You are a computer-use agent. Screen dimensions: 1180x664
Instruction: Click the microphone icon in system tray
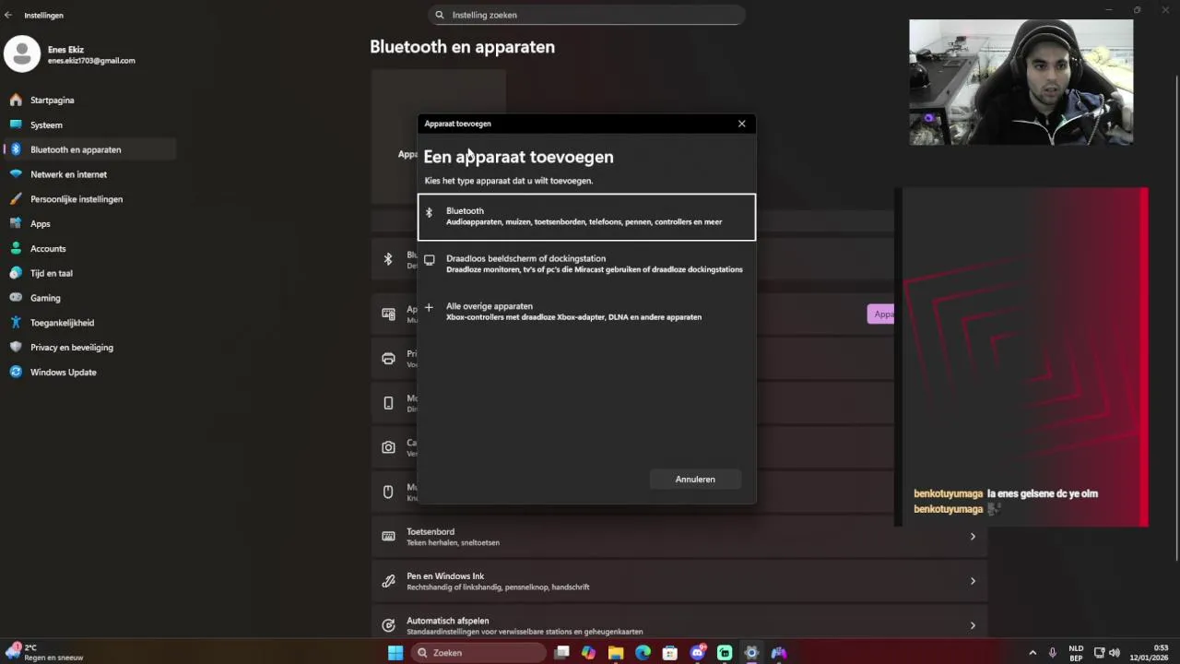click(1053, 653)
